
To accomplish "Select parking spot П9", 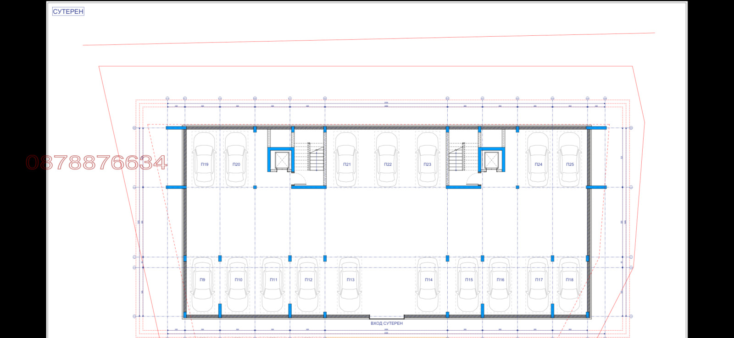I will [202, 284].
